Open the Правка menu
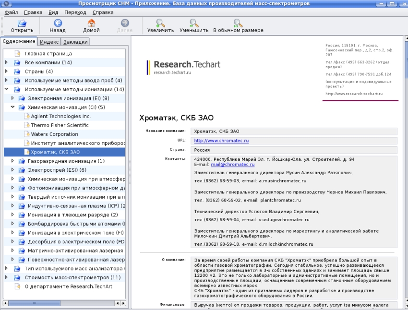This screenshot has height=310, width=408. pos(33,12)
